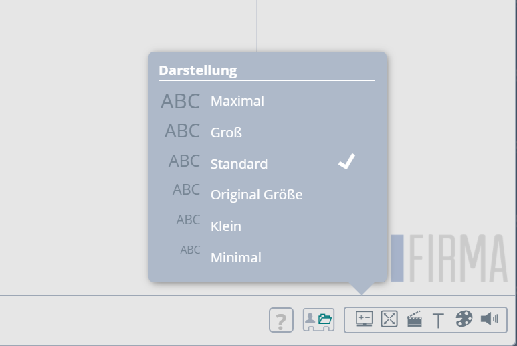This screenshot has width=517, height=346.
Task: Select the Maximal display size
Action: 237,101
